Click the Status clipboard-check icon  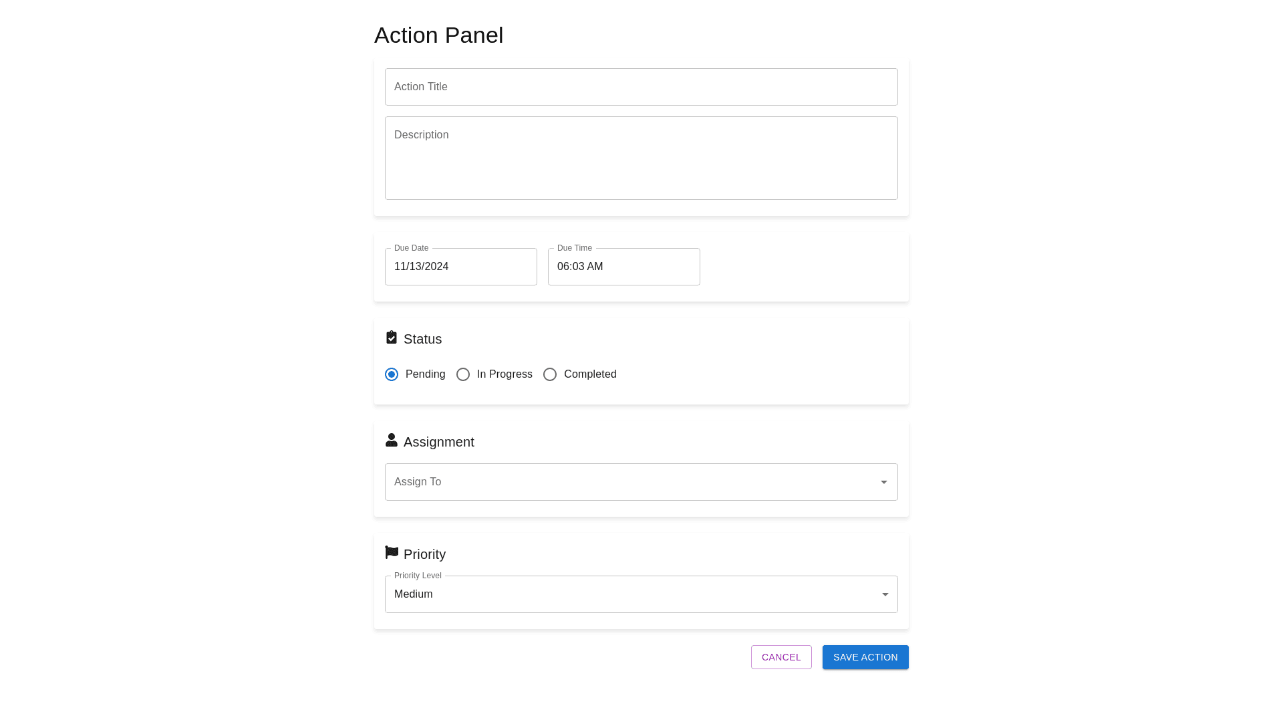click(x=392, y=338)
